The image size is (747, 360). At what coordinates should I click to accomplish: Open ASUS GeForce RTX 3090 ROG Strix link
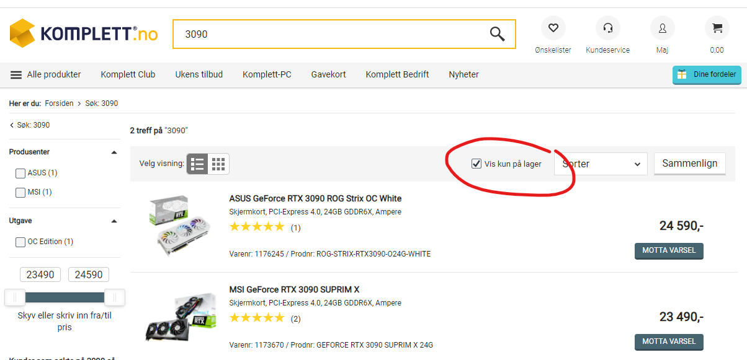[x=315, y=199]
